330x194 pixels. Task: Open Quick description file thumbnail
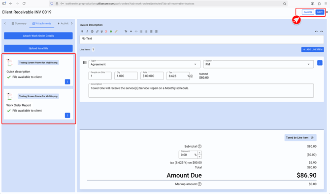click(9, 63)
